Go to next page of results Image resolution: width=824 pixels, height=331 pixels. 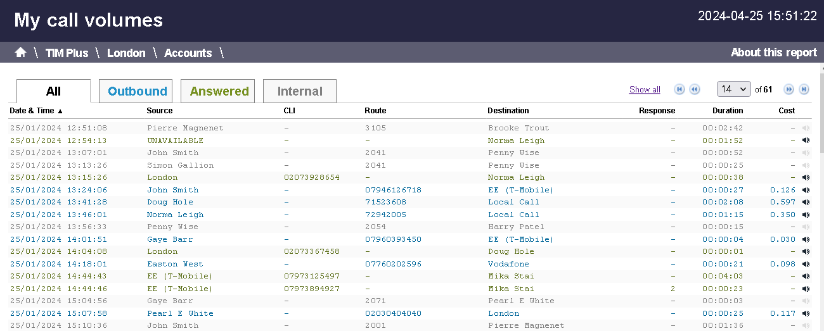click(x=789, y=89)
